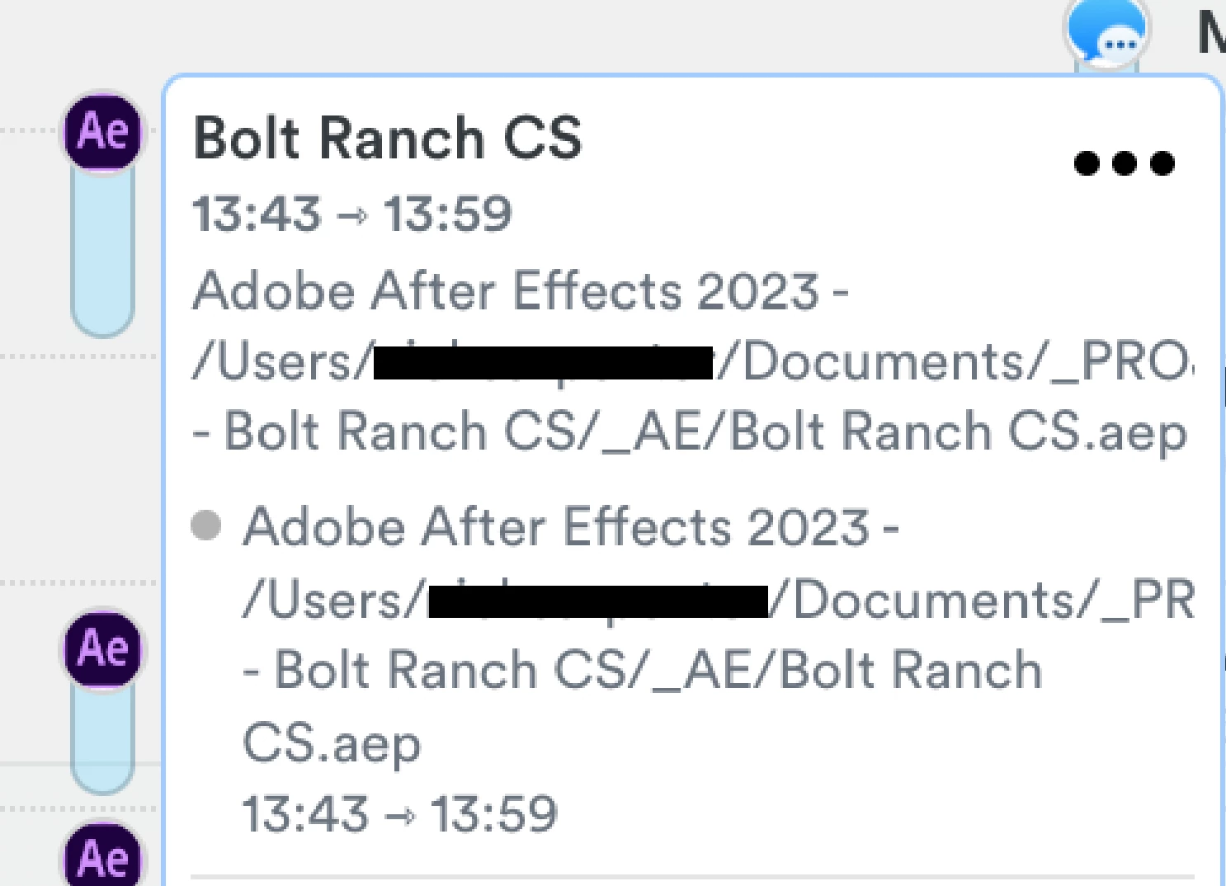Click the partially visible bottom After Effects icon
This screenshot has height=886, width=1226.
[x=103, y=858]
